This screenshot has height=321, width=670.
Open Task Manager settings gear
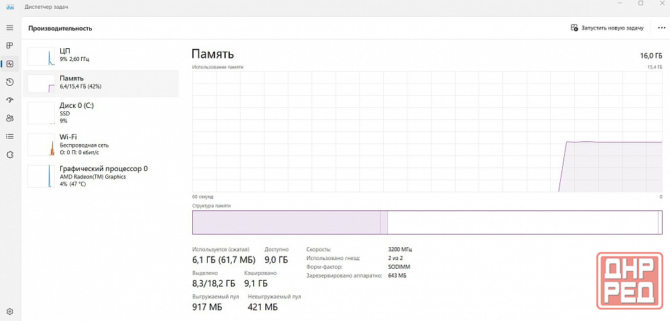click(x=9, y=312)
